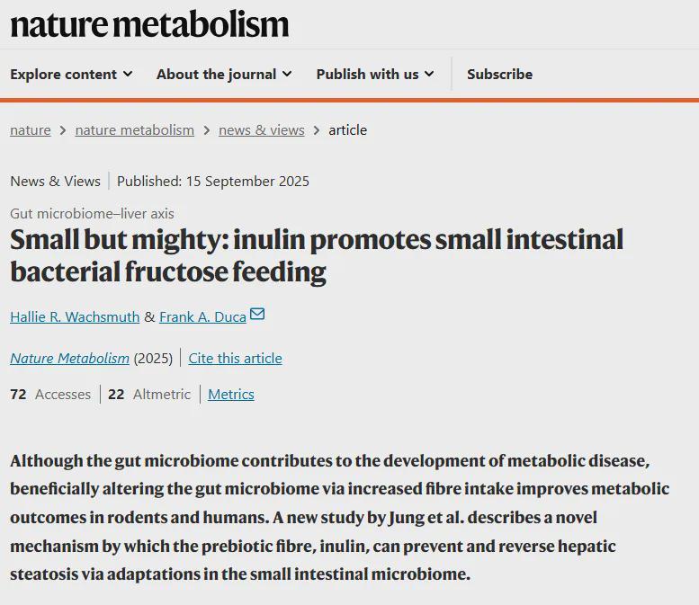Click the chevron arrow after nature metabolism breadcrumb
Viewport: 699px width, 605px height.
click(x=206, y=130)
